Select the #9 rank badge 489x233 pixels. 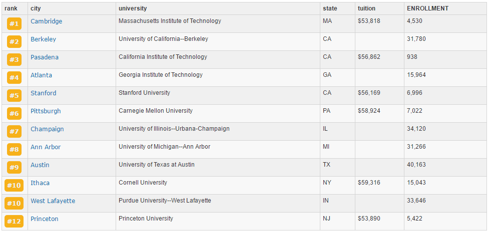14,168
